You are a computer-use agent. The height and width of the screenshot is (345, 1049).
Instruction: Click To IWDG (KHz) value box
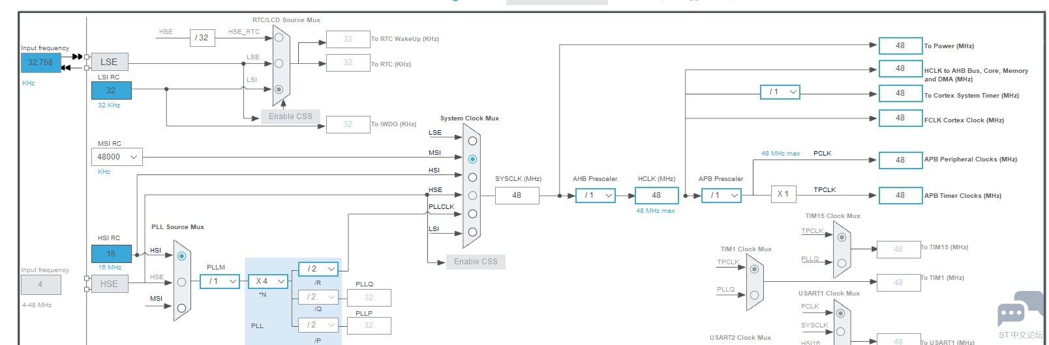point(348,124)
